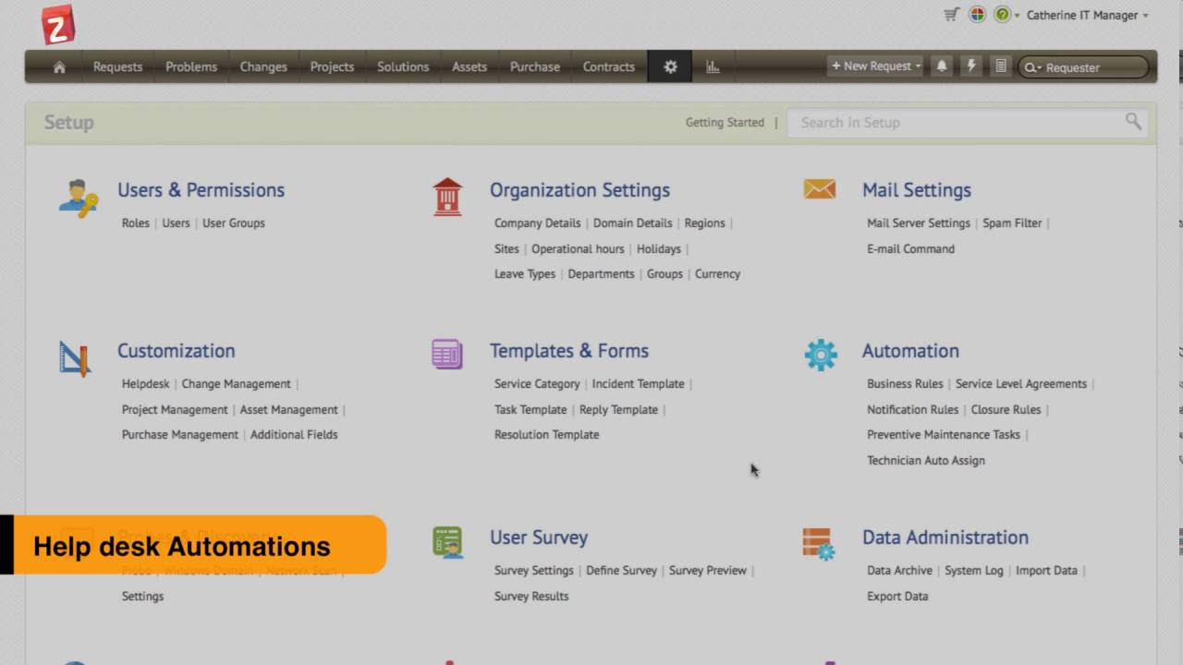1183x665 pixels.
Task: Click the Automation blue gear icon
Action: [x=821, y=355]
